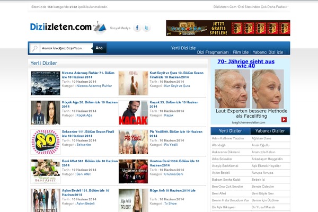This screenshot has width=318, height=212.
Task: Open Pis Yedili 99. Bölüm episode link
Action: pos(176,134)
